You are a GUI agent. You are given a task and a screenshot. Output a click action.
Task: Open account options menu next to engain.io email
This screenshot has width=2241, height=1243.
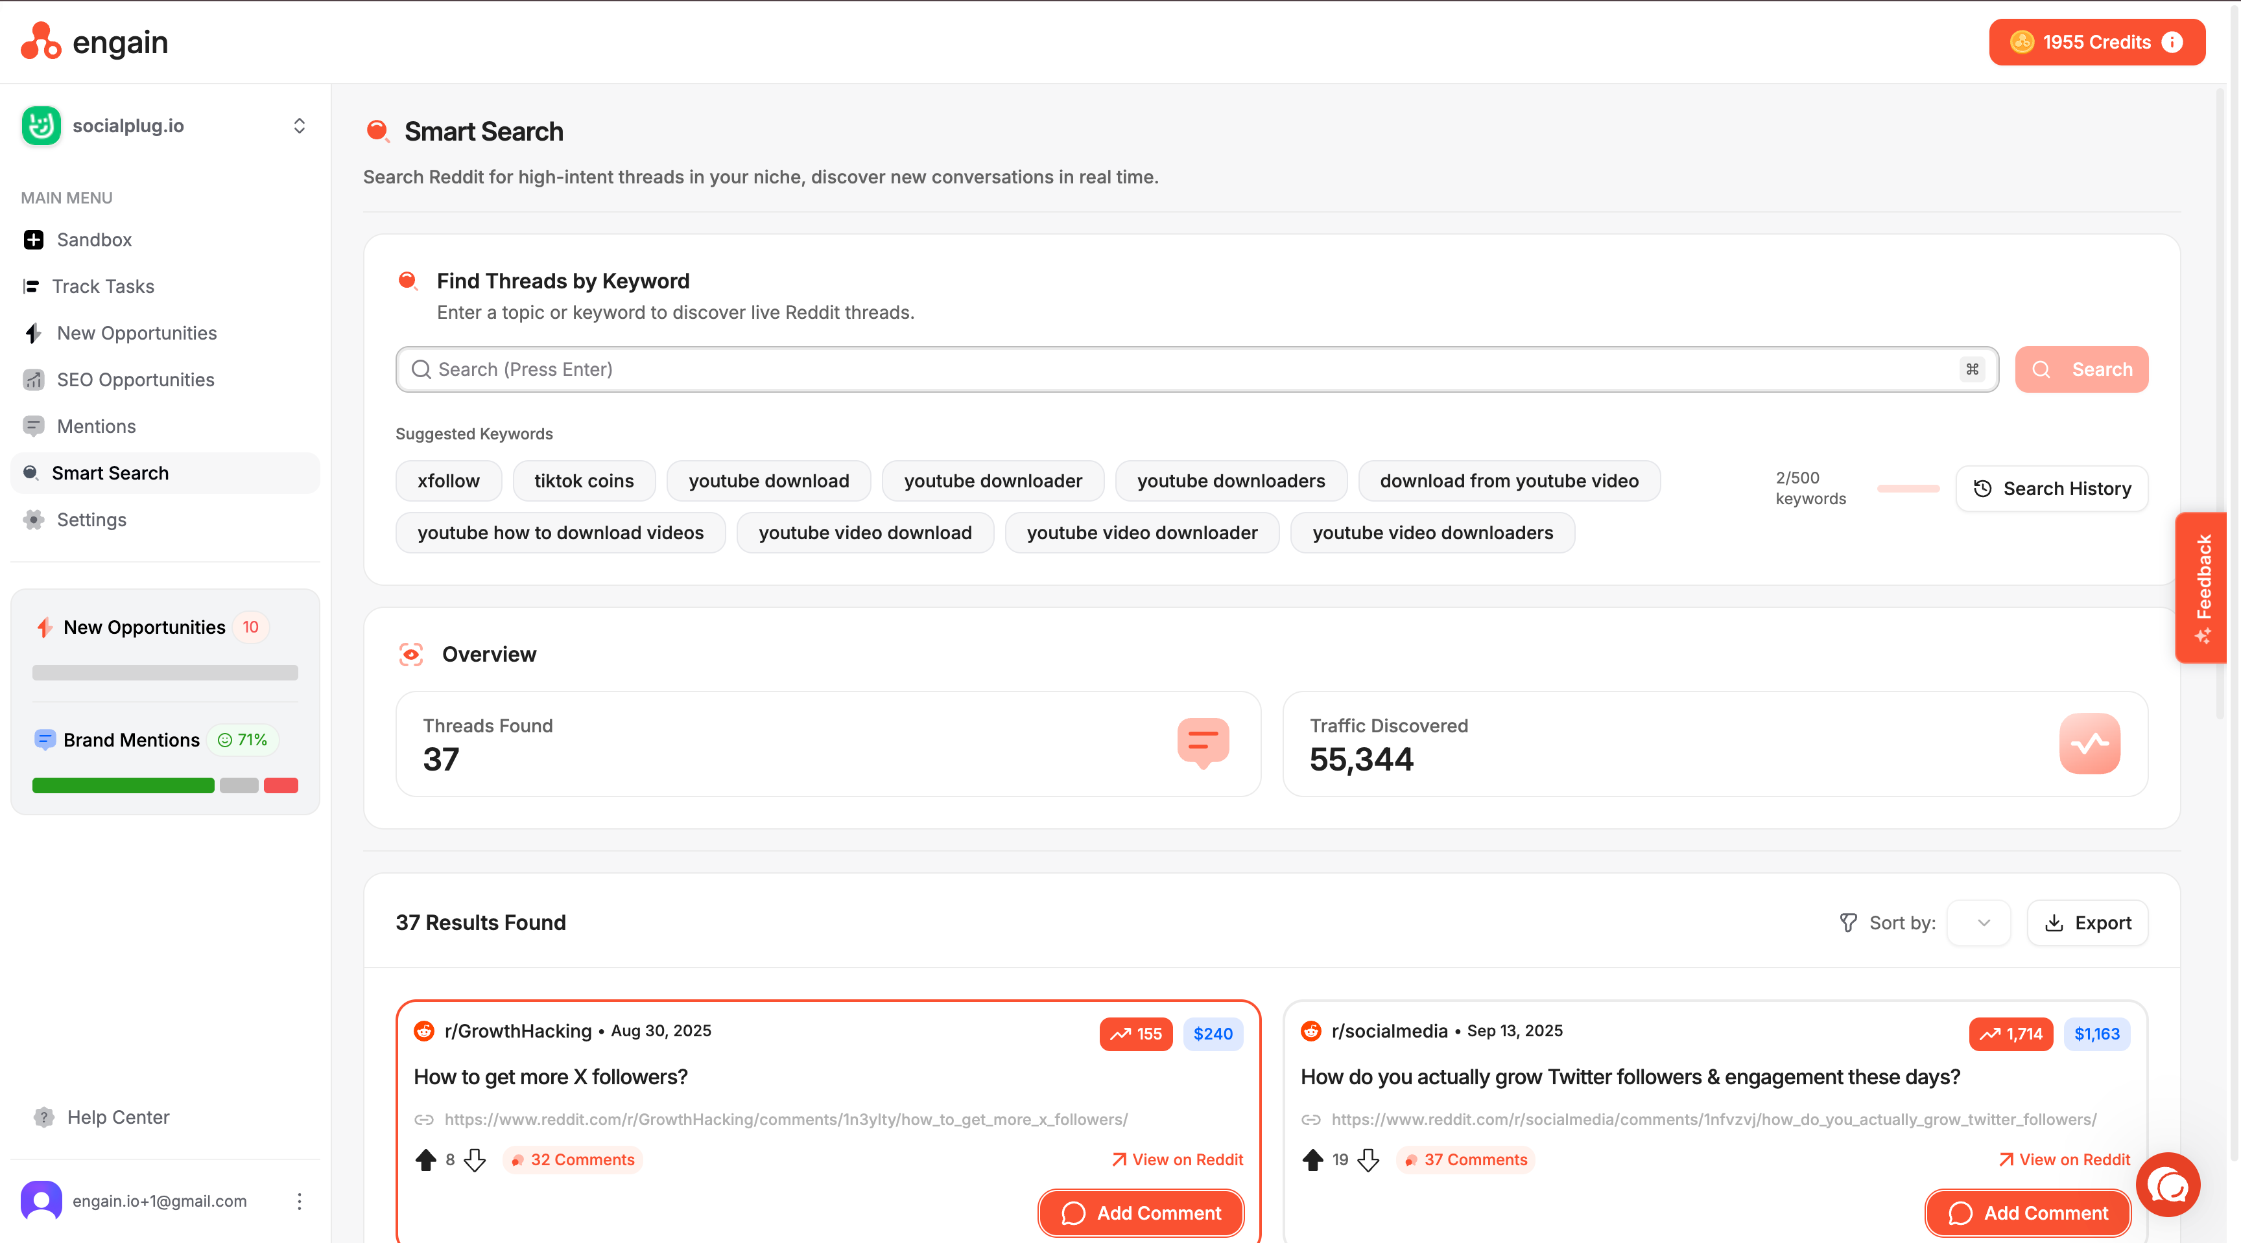pyautogui.click(x=300, y=1202)
